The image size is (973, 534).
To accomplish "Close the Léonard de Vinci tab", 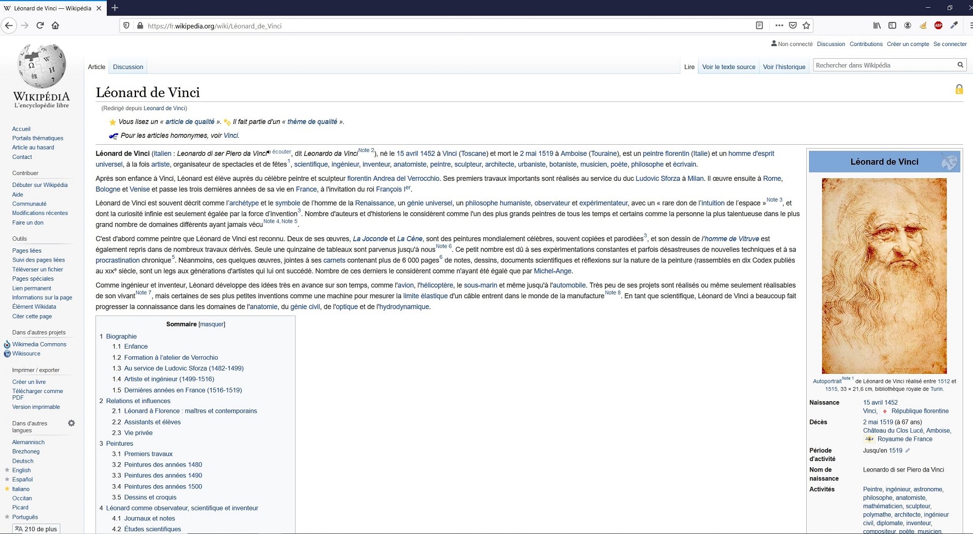I will [99, 8].
